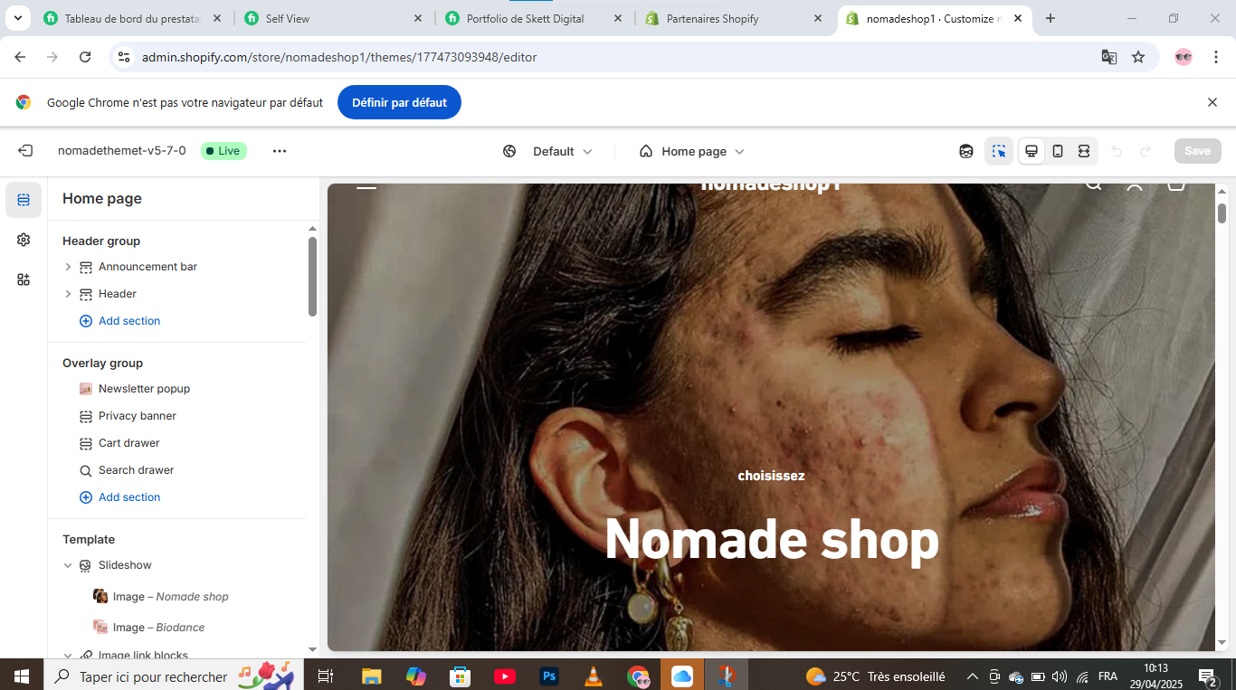Add section in the Header group

point(119,321)
